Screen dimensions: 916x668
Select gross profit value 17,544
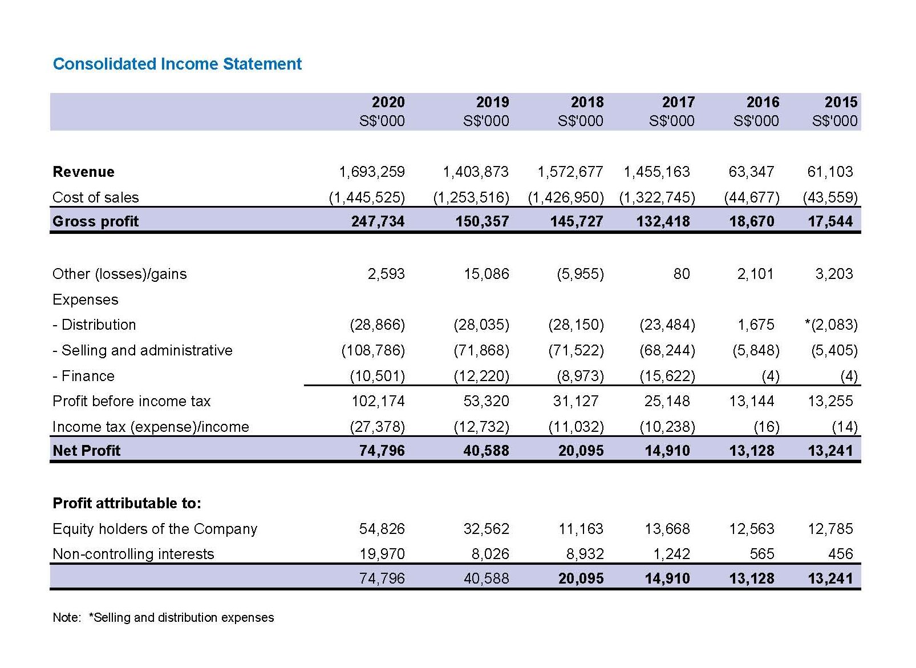tap(830, 221)
